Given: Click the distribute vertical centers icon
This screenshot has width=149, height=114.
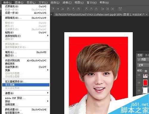Looking at the screenshot, I should 91,9.
